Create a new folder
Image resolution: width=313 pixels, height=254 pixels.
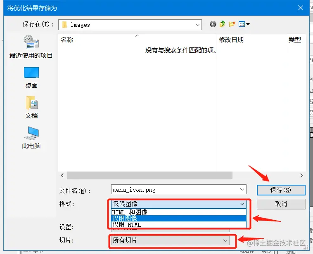coord(232,24)
